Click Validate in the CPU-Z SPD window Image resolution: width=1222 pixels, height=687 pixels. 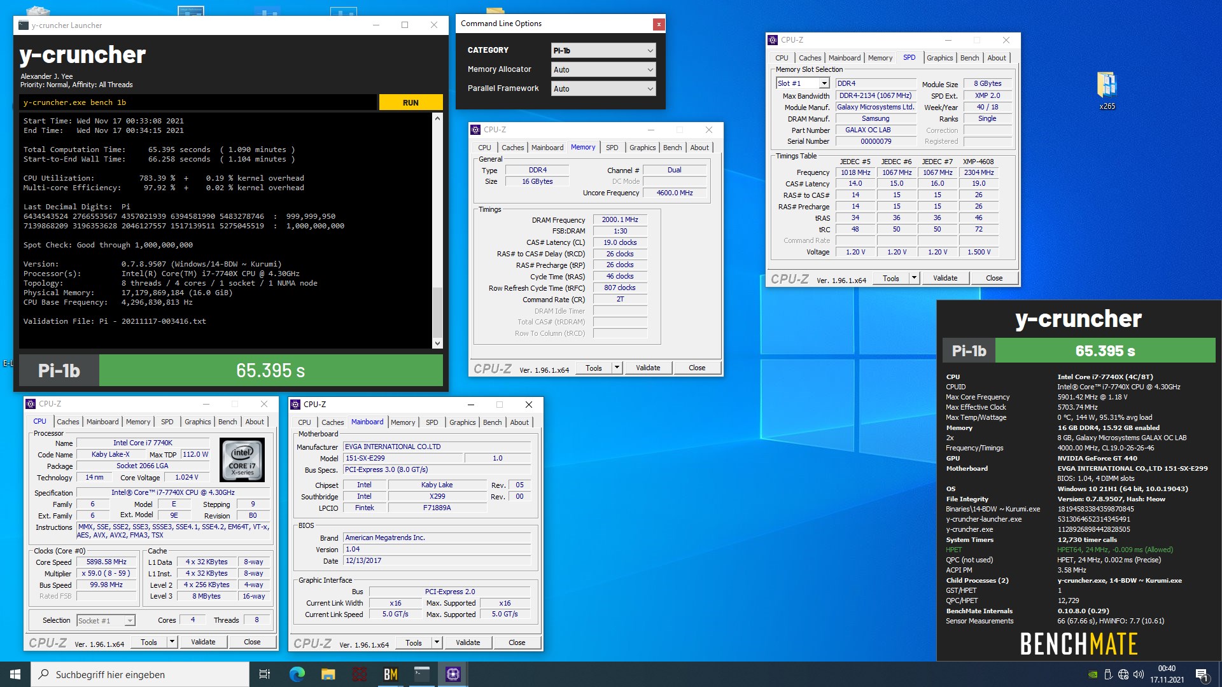click(945, 278)
